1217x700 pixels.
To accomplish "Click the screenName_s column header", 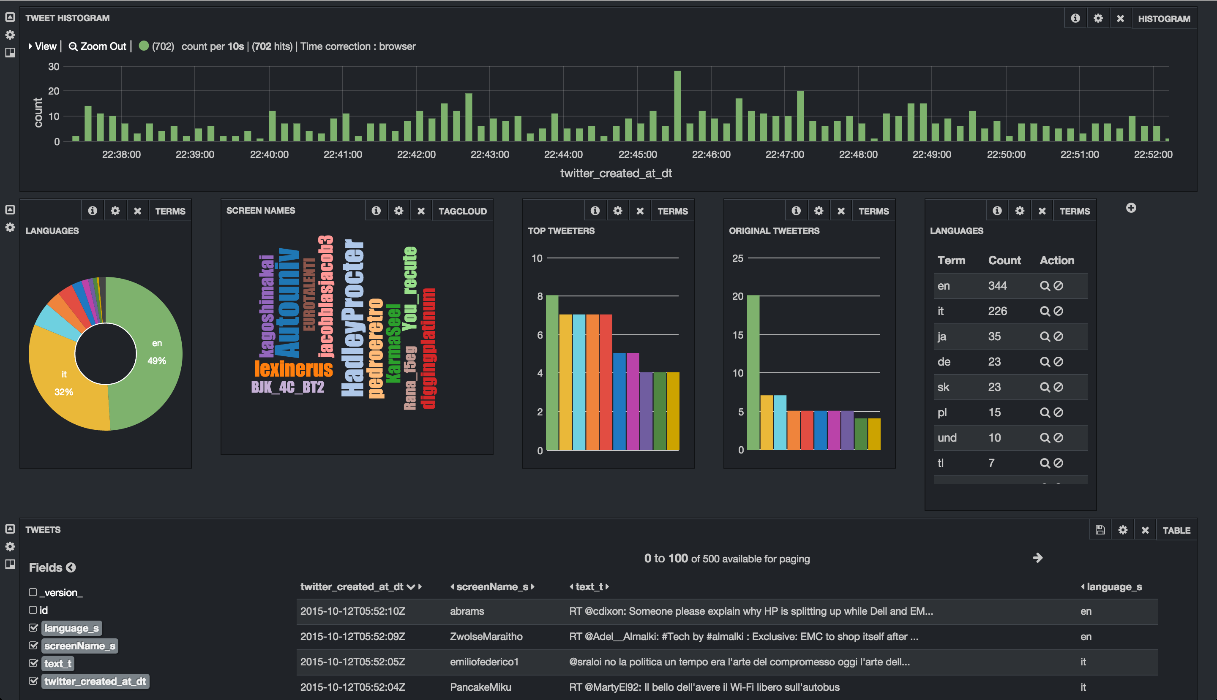I will coord(492,586).
